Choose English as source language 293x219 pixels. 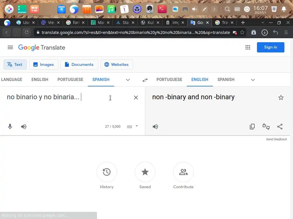(40, 80)
